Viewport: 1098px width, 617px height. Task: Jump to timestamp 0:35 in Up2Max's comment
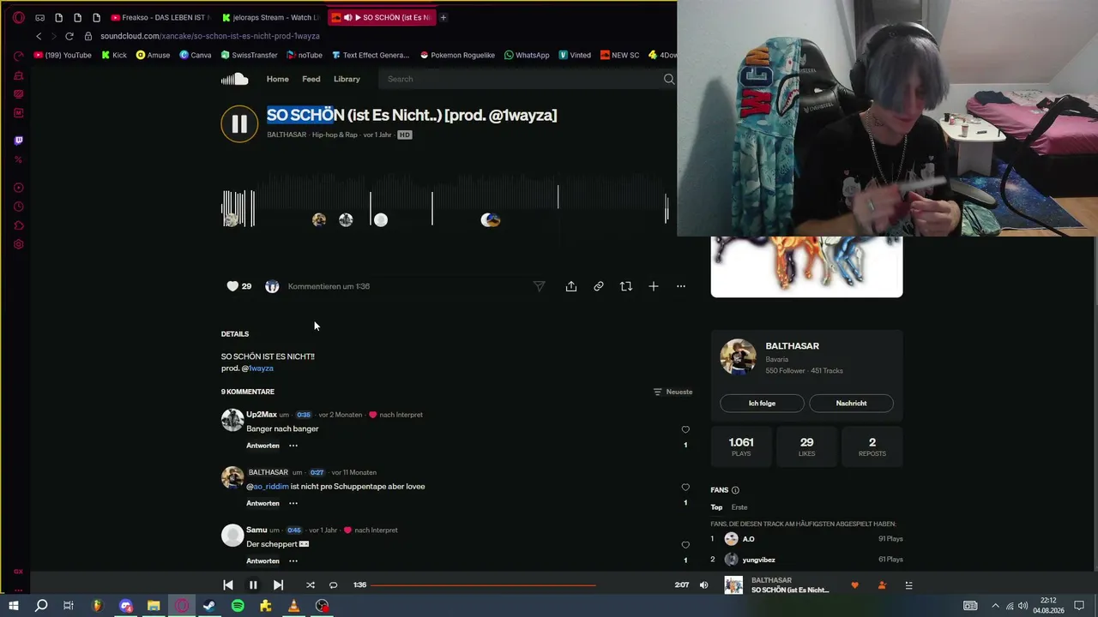pyautogui.click(x=304, y=415)
